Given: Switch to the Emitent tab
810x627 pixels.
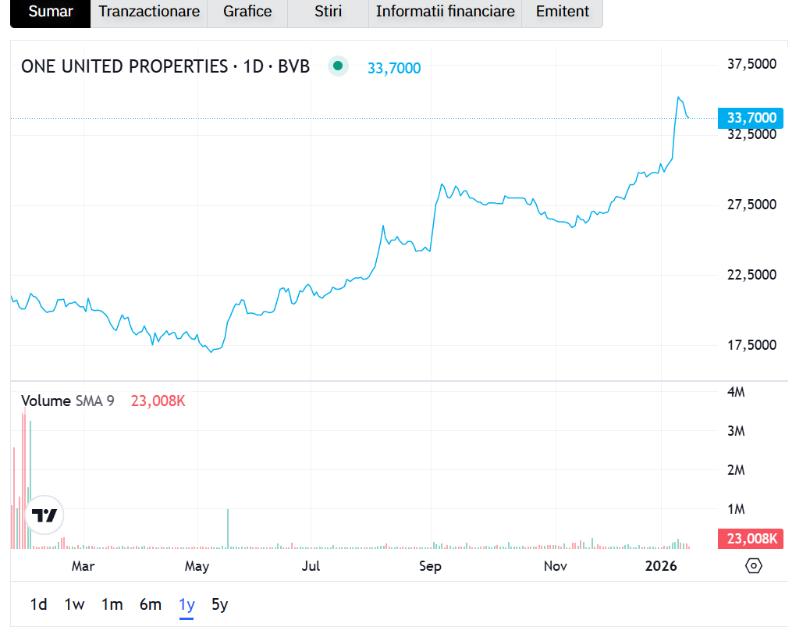Looking at the screenshot, I should pos(563,12).
